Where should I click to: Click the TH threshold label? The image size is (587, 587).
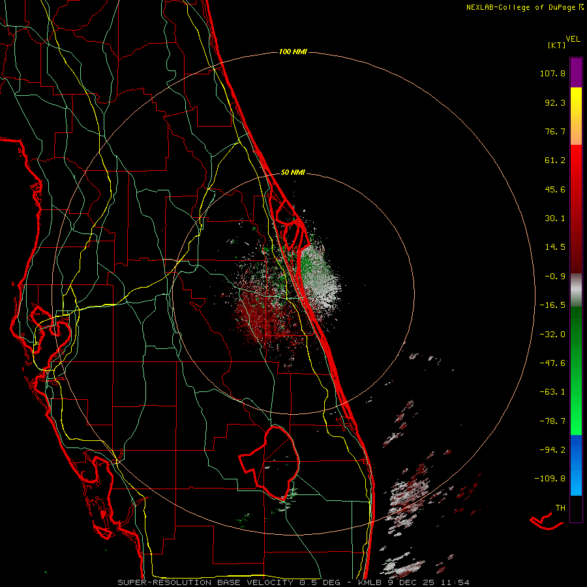pyautogui.click(x=560, y=507)
